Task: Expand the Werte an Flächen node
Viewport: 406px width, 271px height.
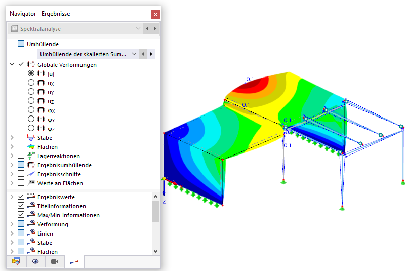Action: click(12, 183)
